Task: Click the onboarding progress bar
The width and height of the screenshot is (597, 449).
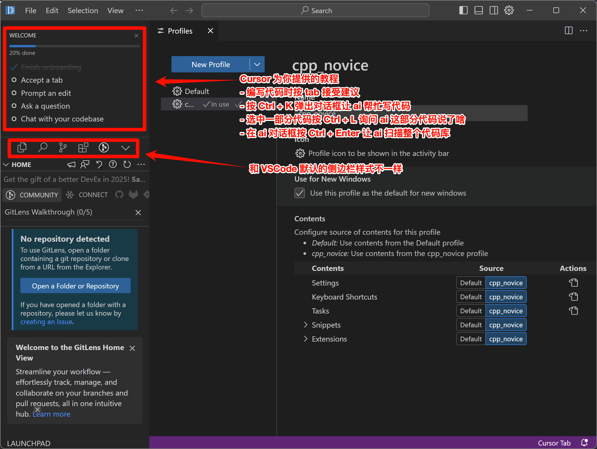Action: coord(74,46)
